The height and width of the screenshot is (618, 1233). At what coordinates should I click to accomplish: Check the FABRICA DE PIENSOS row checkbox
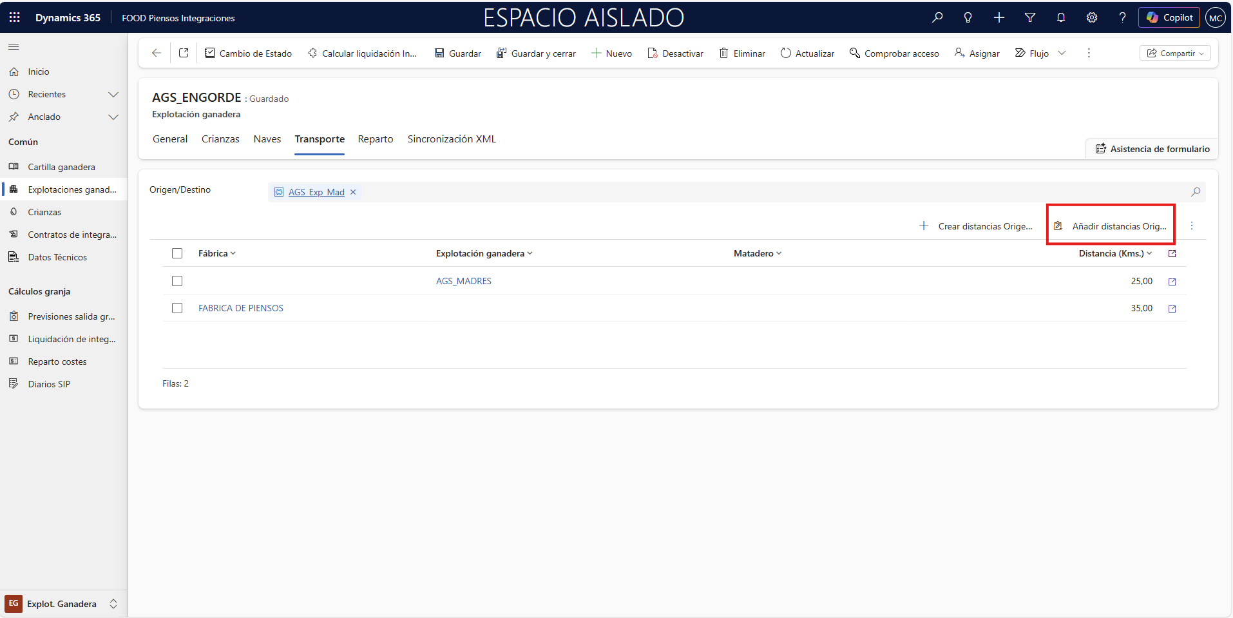click(x=177, y=308)
